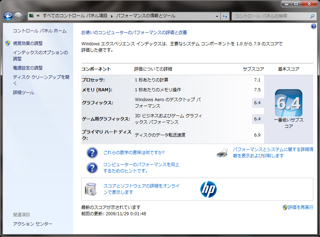Open アクション センター link
This screenshot has width=320, height=237.
click(x=33, y=224)
